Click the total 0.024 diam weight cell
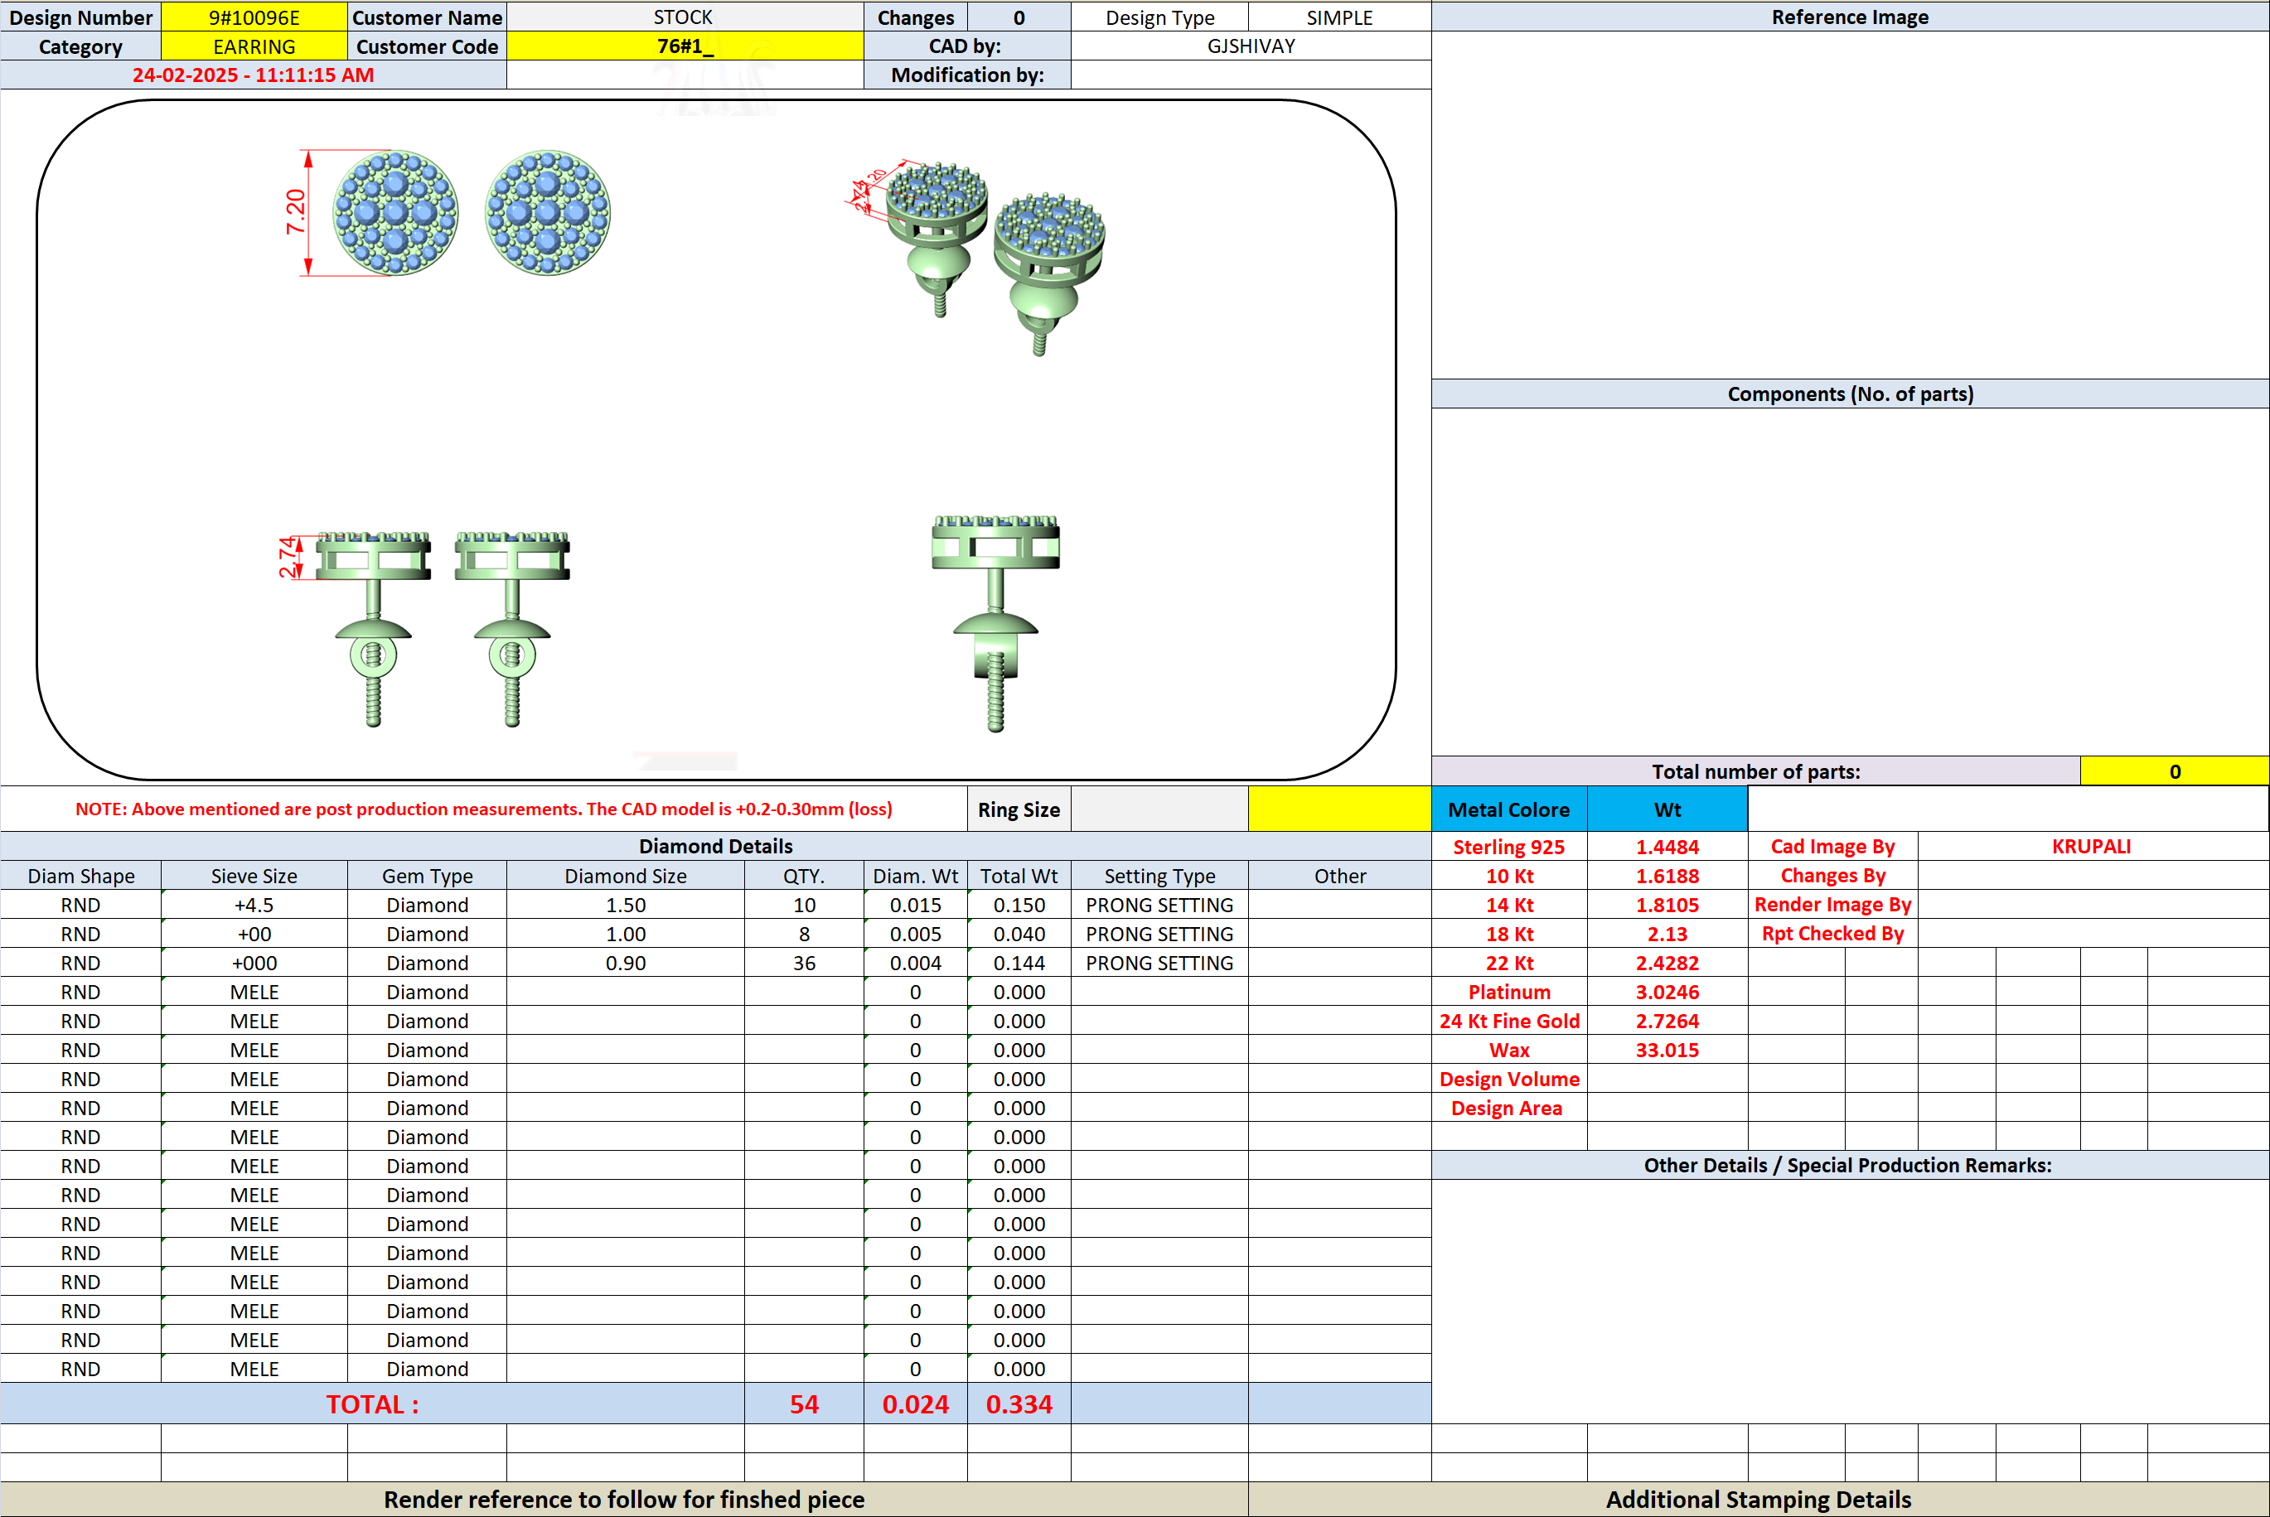 point(915,1403)
